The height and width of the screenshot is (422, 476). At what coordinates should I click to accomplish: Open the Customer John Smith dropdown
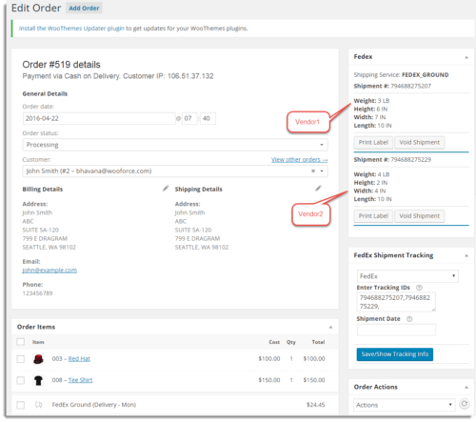click(175, 171)
